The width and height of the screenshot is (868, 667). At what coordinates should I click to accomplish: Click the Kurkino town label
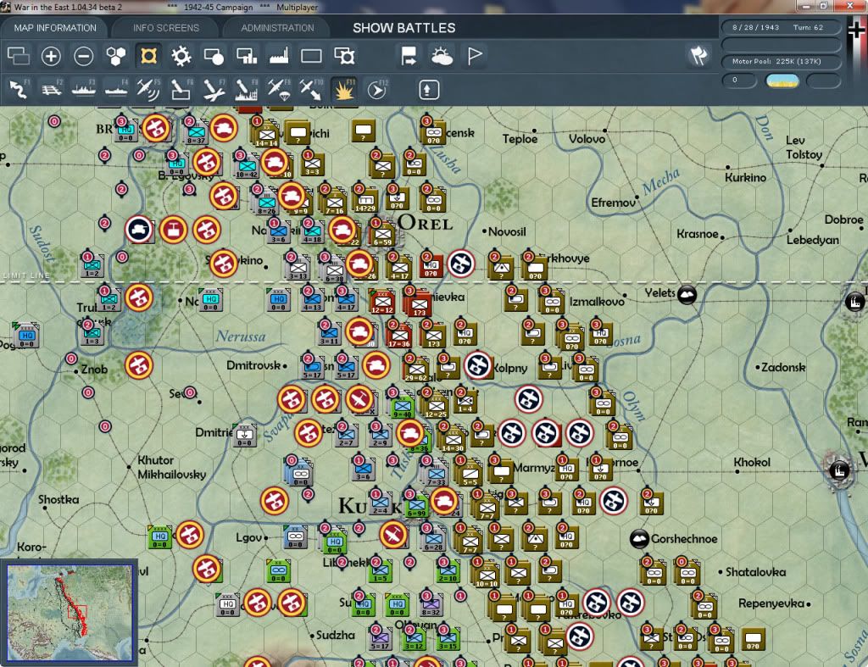pyautogui.click(x=746, y=177)
